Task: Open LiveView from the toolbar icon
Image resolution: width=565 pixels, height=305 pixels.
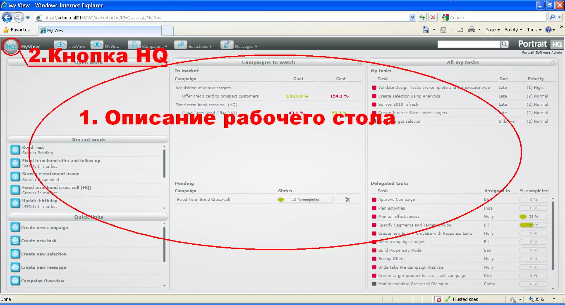Action: 60,45
